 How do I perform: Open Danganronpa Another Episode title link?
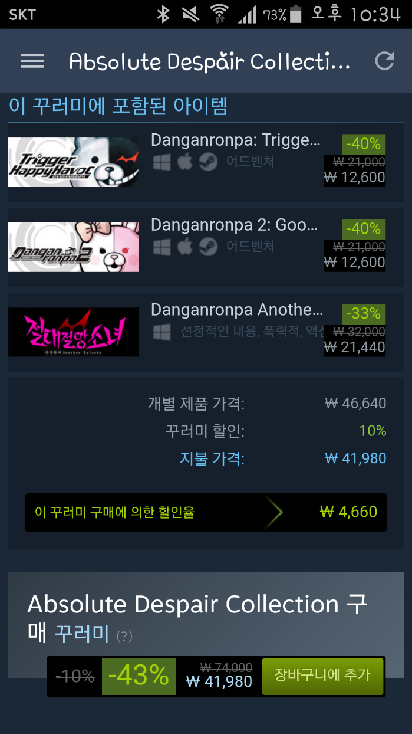click(236, 310)
